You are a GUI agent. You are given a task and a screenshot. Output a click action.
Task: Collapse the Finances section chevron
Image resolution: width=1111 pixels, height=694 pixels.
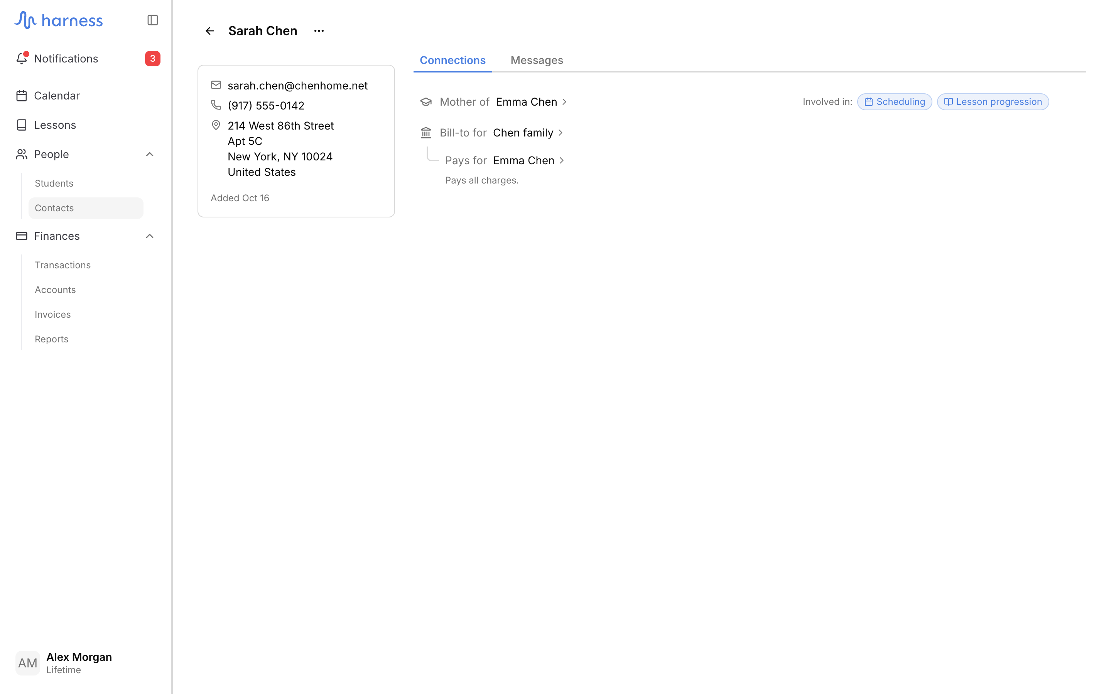(x=150, y=236)
